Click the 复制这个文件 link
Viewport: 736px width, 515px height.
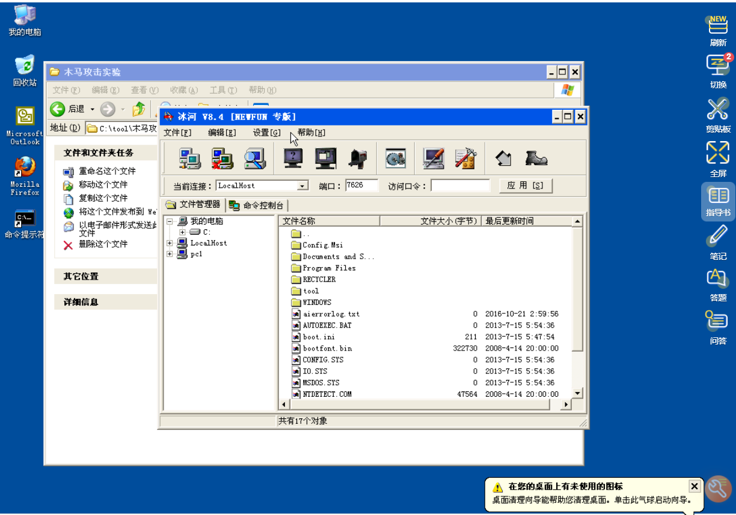coord(103,198)
